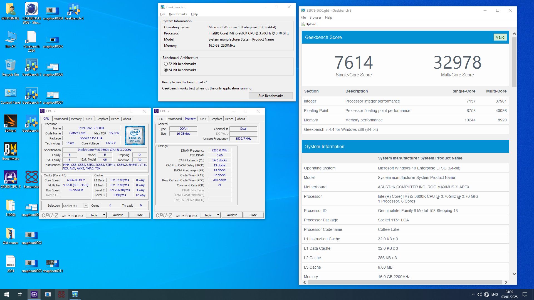The height and width of the screenshot is (300, 534).
Task: Open Browser menu in results window
Action: pyautogui.click(x=315, y=17)
